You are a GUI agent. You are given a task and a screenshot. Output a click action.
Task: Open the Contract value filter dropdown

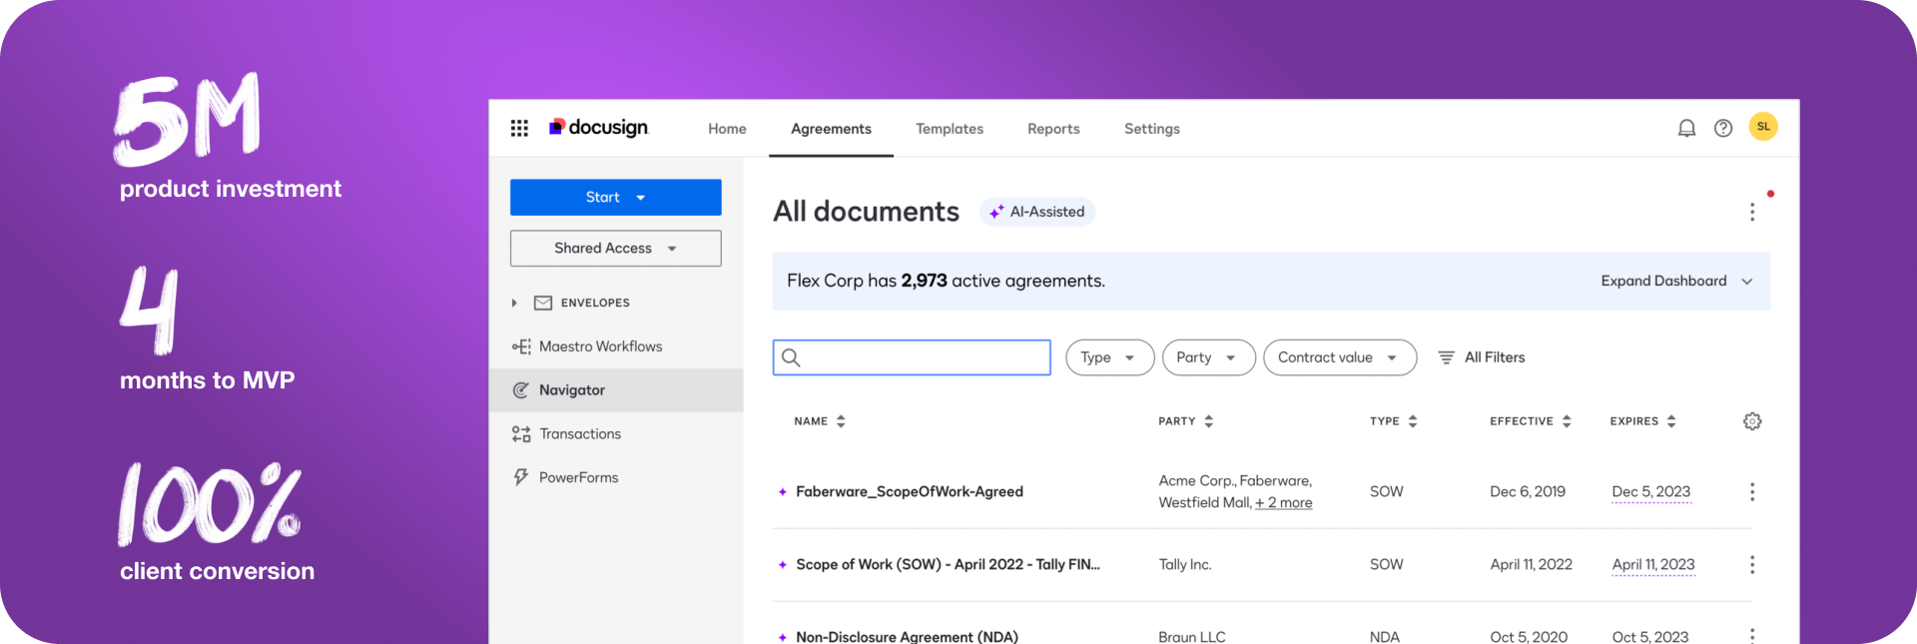coord(1340,357)
